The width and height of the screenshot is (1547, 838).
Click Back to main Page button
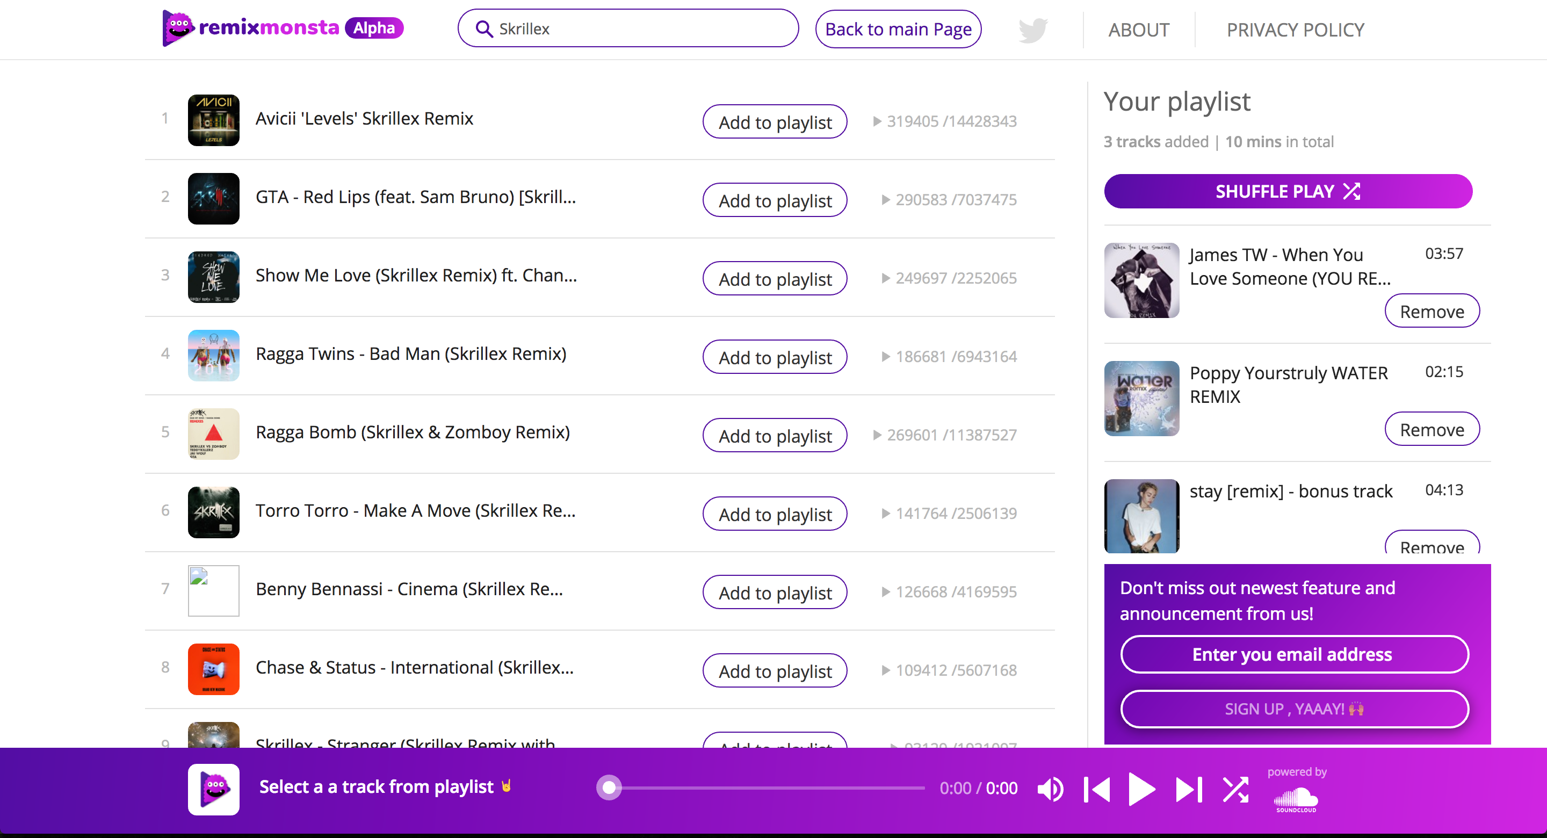(x=898, y=29)
